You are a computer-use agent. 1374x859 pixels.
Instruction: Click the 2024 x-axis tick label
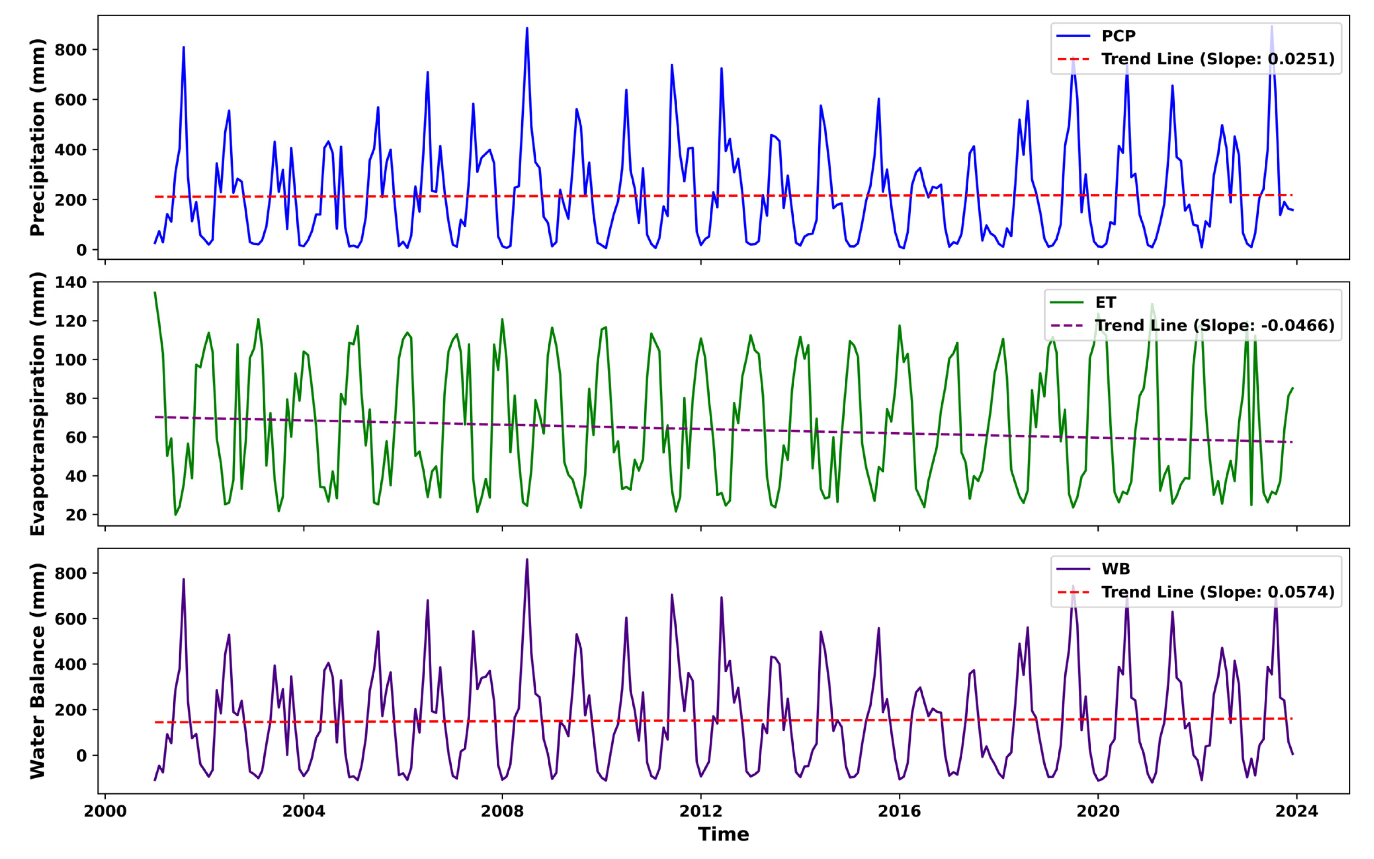(1296, 811)
